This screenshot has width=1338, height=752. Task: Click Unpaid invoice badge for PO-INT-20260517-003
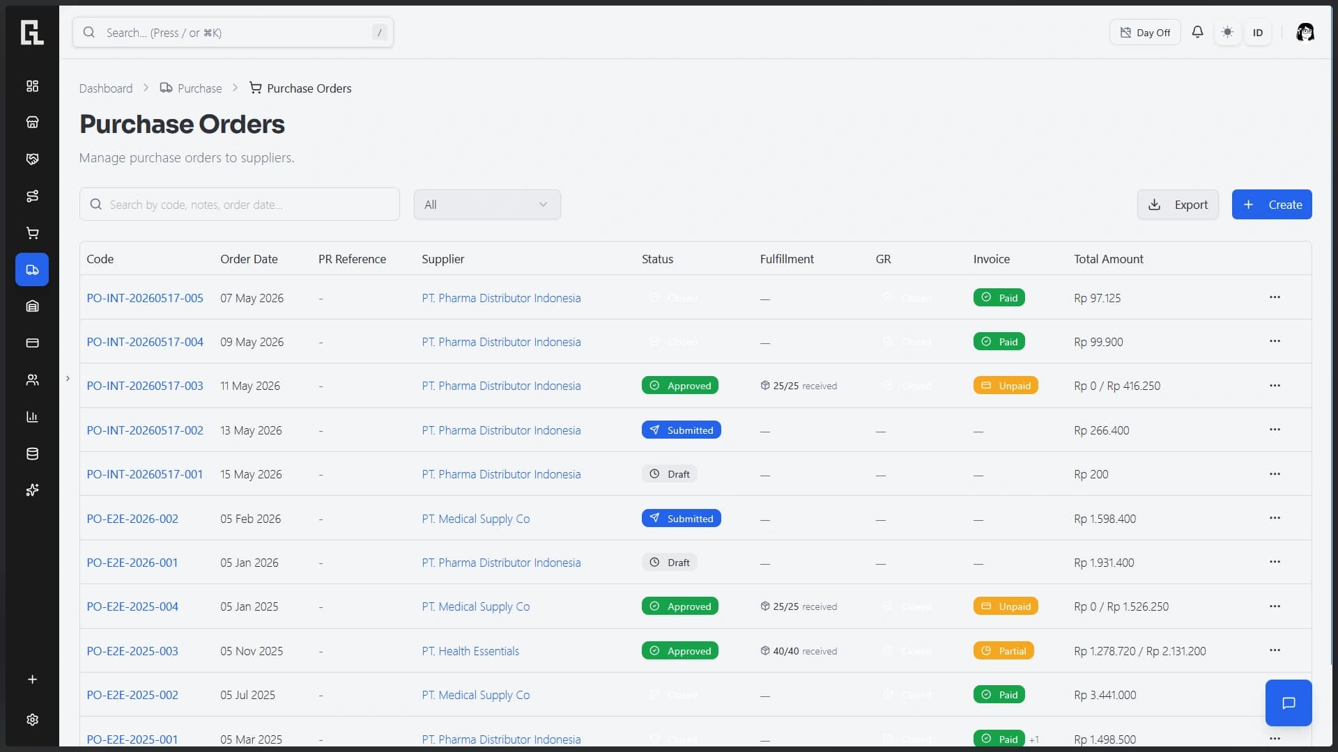click(1006, 386)
